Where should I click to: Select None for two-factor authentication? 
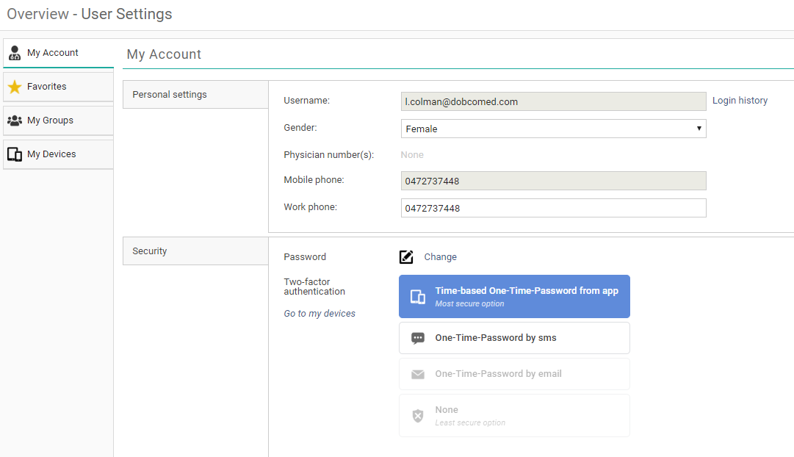tap(514, 415)
